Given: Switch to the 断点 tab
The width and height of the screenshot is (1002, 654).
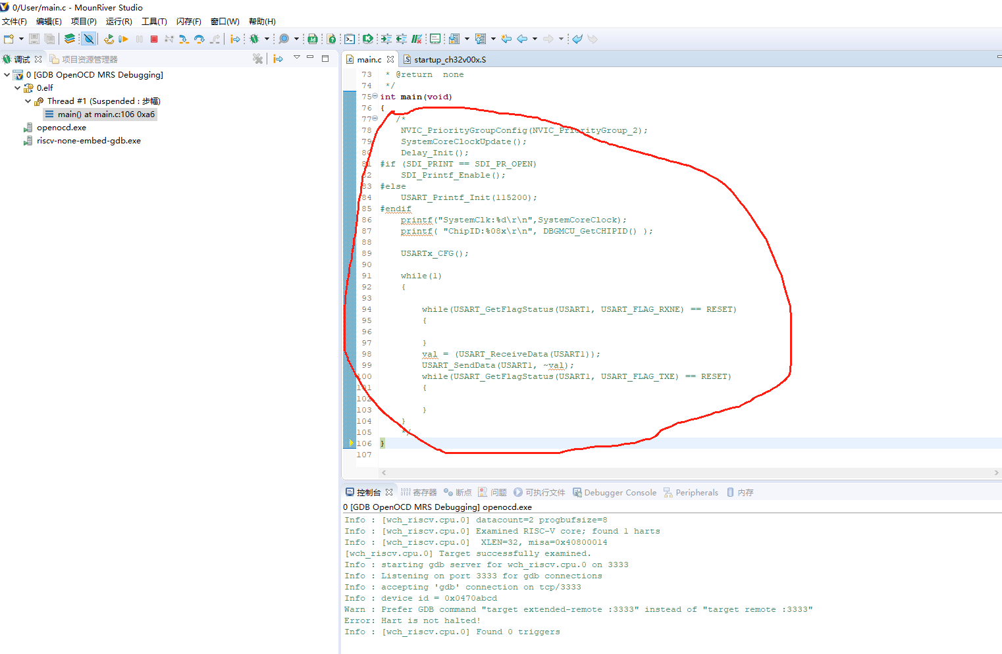Looking at the screenshot, I should [x=458, y=492].
